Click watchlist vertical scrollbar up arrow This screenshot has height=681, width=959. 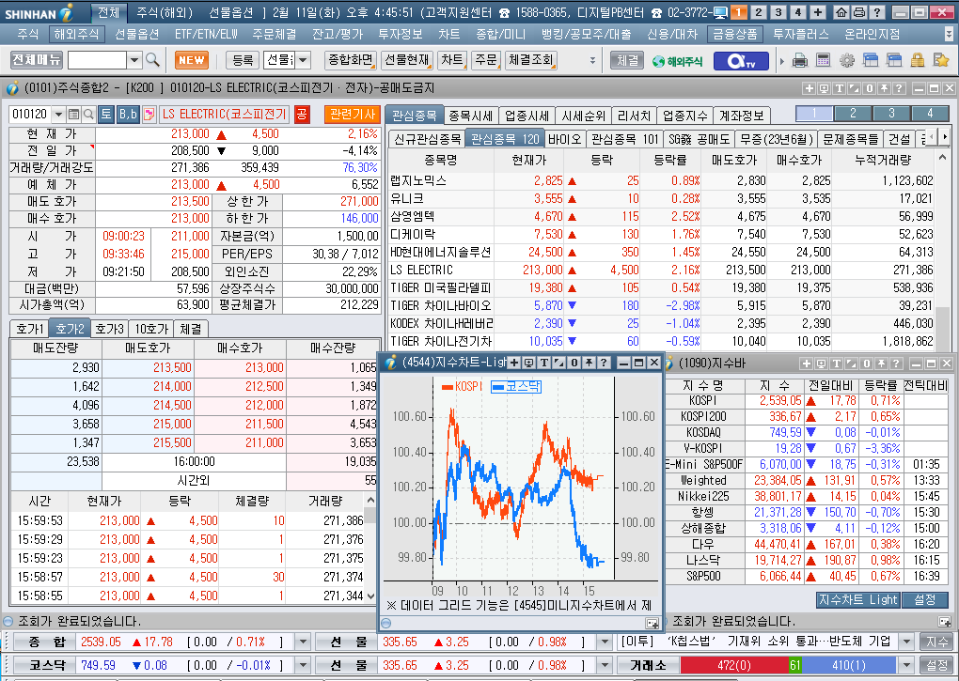click(942, 158)
